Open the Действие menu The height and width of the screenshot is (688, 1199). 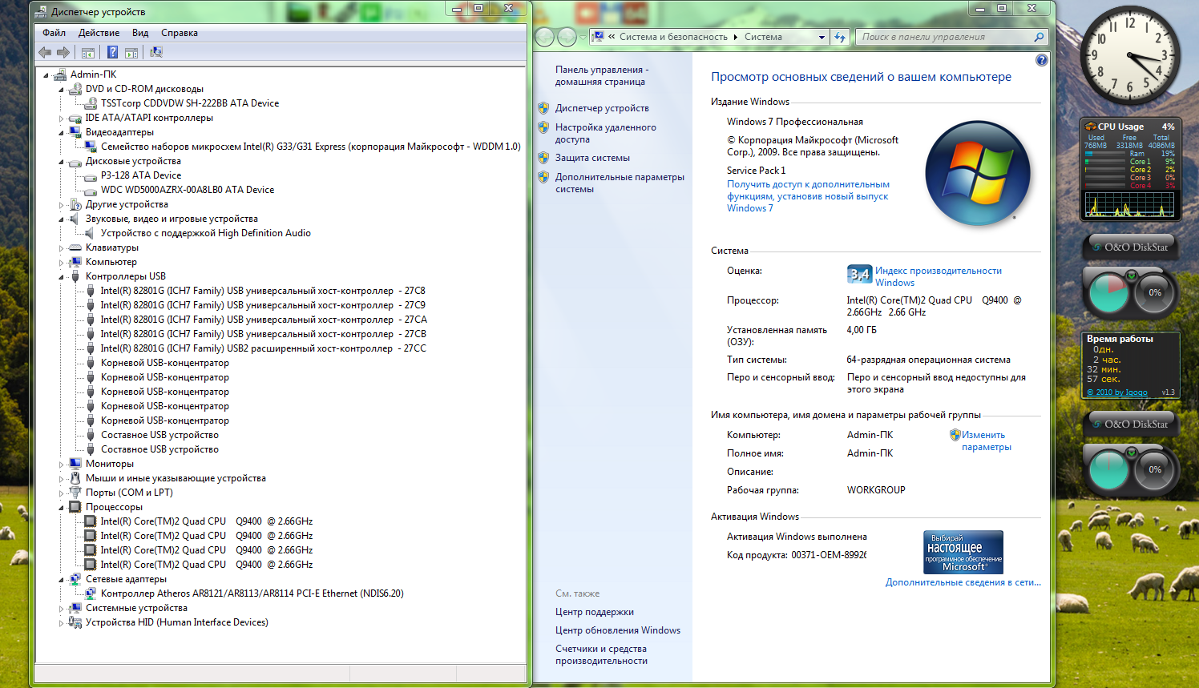[x=99, y=33]
